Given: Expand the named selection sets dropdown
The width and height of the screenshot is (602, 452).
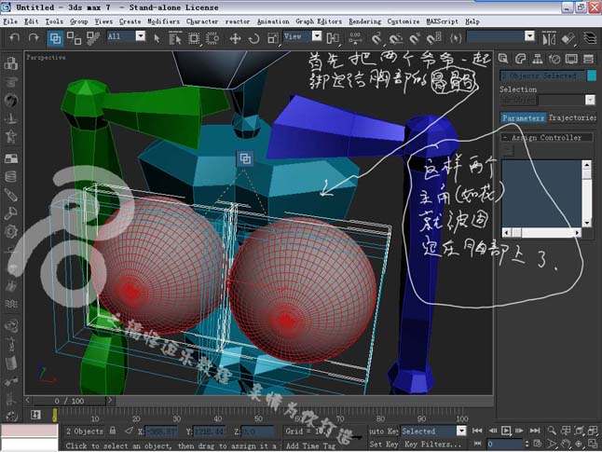Looking at the screenshot, I should pos(529,36).
